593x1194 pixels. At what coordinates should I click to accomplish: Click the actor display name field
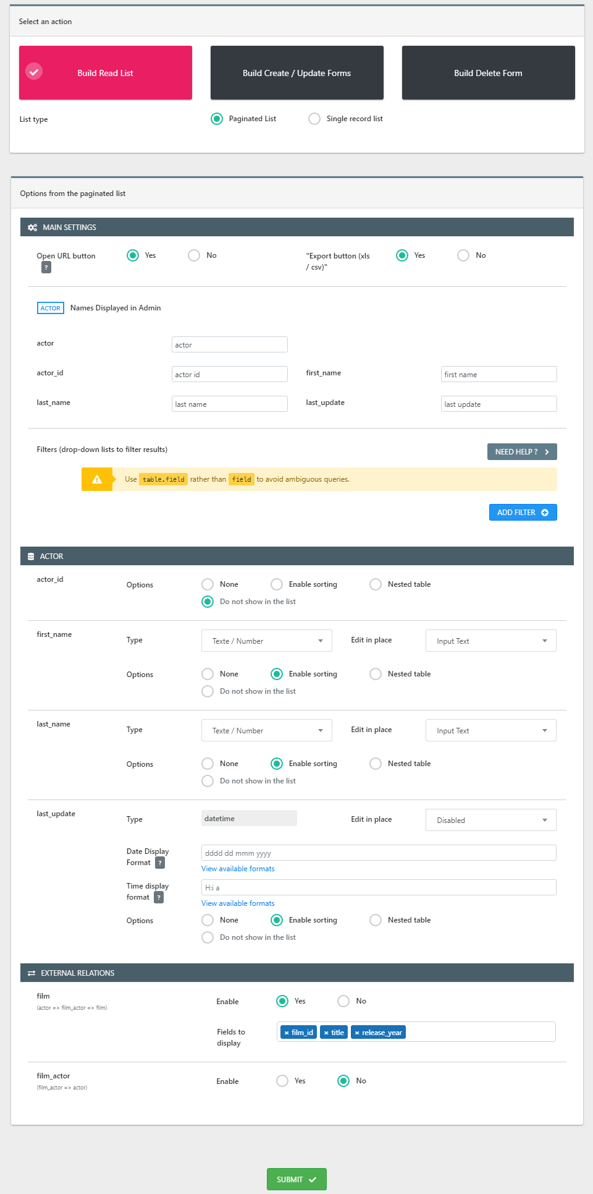point(230,344)
